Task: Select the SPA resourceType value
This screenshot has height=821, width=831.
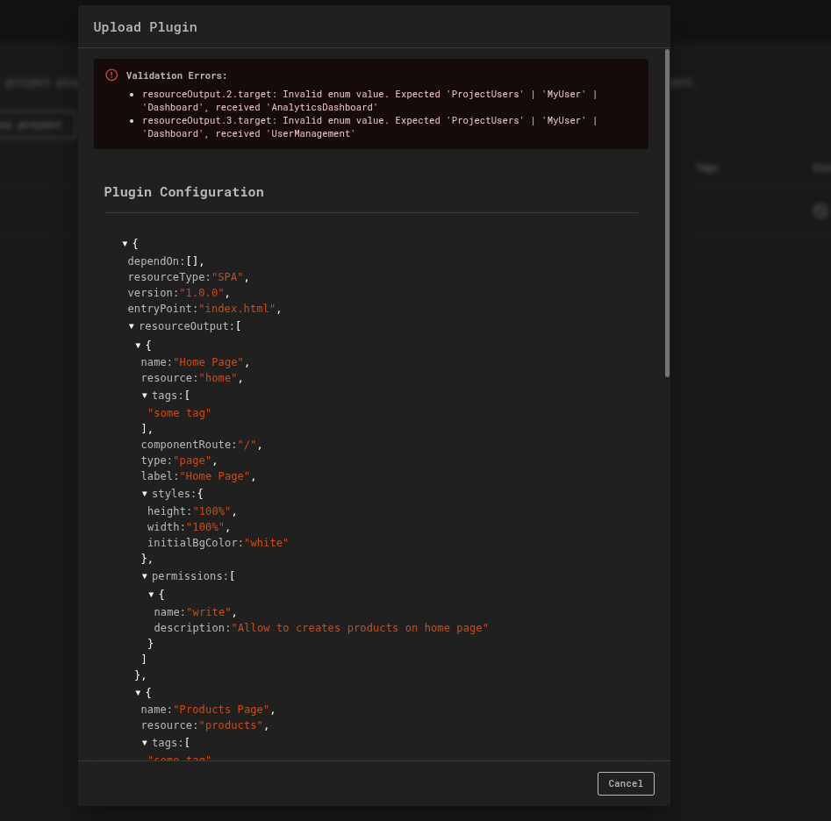Action: [x=226, y=276]
